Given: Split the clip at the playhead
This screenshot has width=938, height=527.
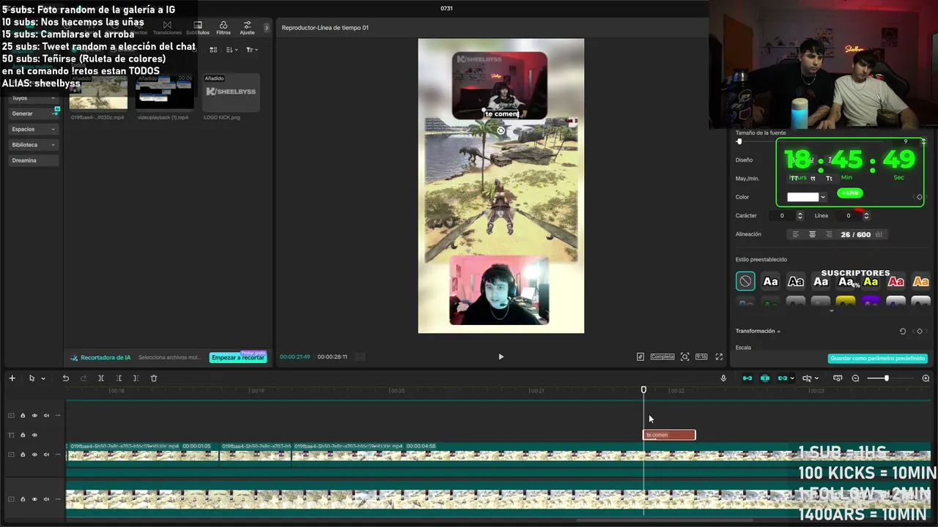Looking at the screenshot, I should (101, 378).
